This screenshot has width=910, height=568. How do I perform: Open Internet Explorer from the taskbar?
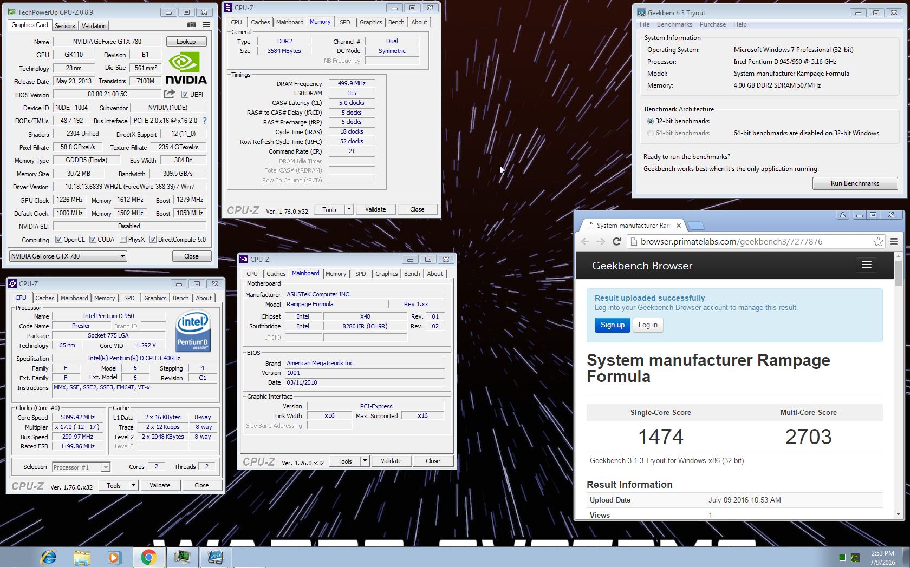(49, 557)
